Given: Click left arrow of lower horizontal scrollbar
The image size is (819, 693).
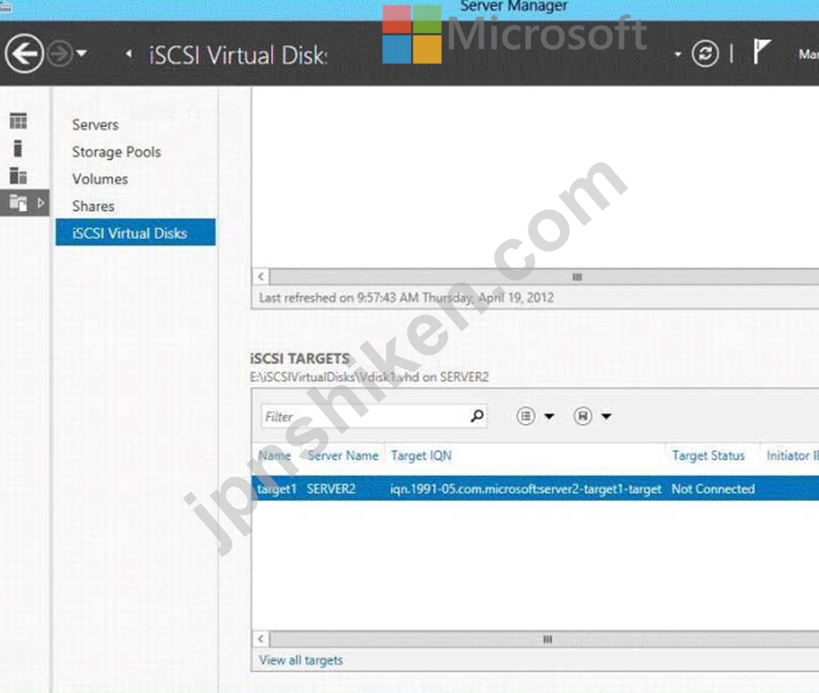Looking at the screenshot, I should point(261,639).
